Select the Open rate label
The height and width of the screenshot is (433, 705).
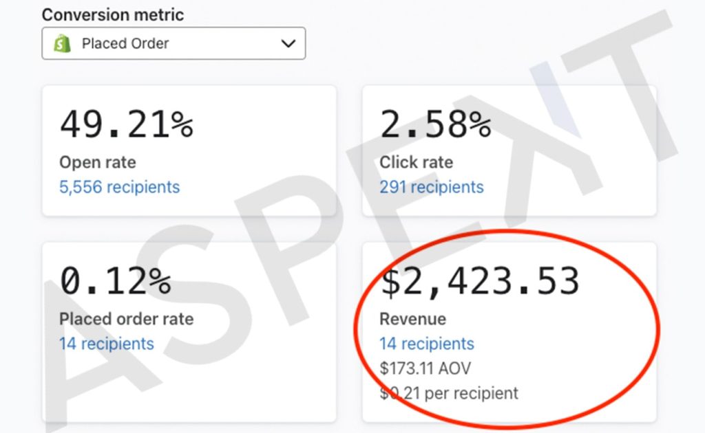[x=98, y=162]
